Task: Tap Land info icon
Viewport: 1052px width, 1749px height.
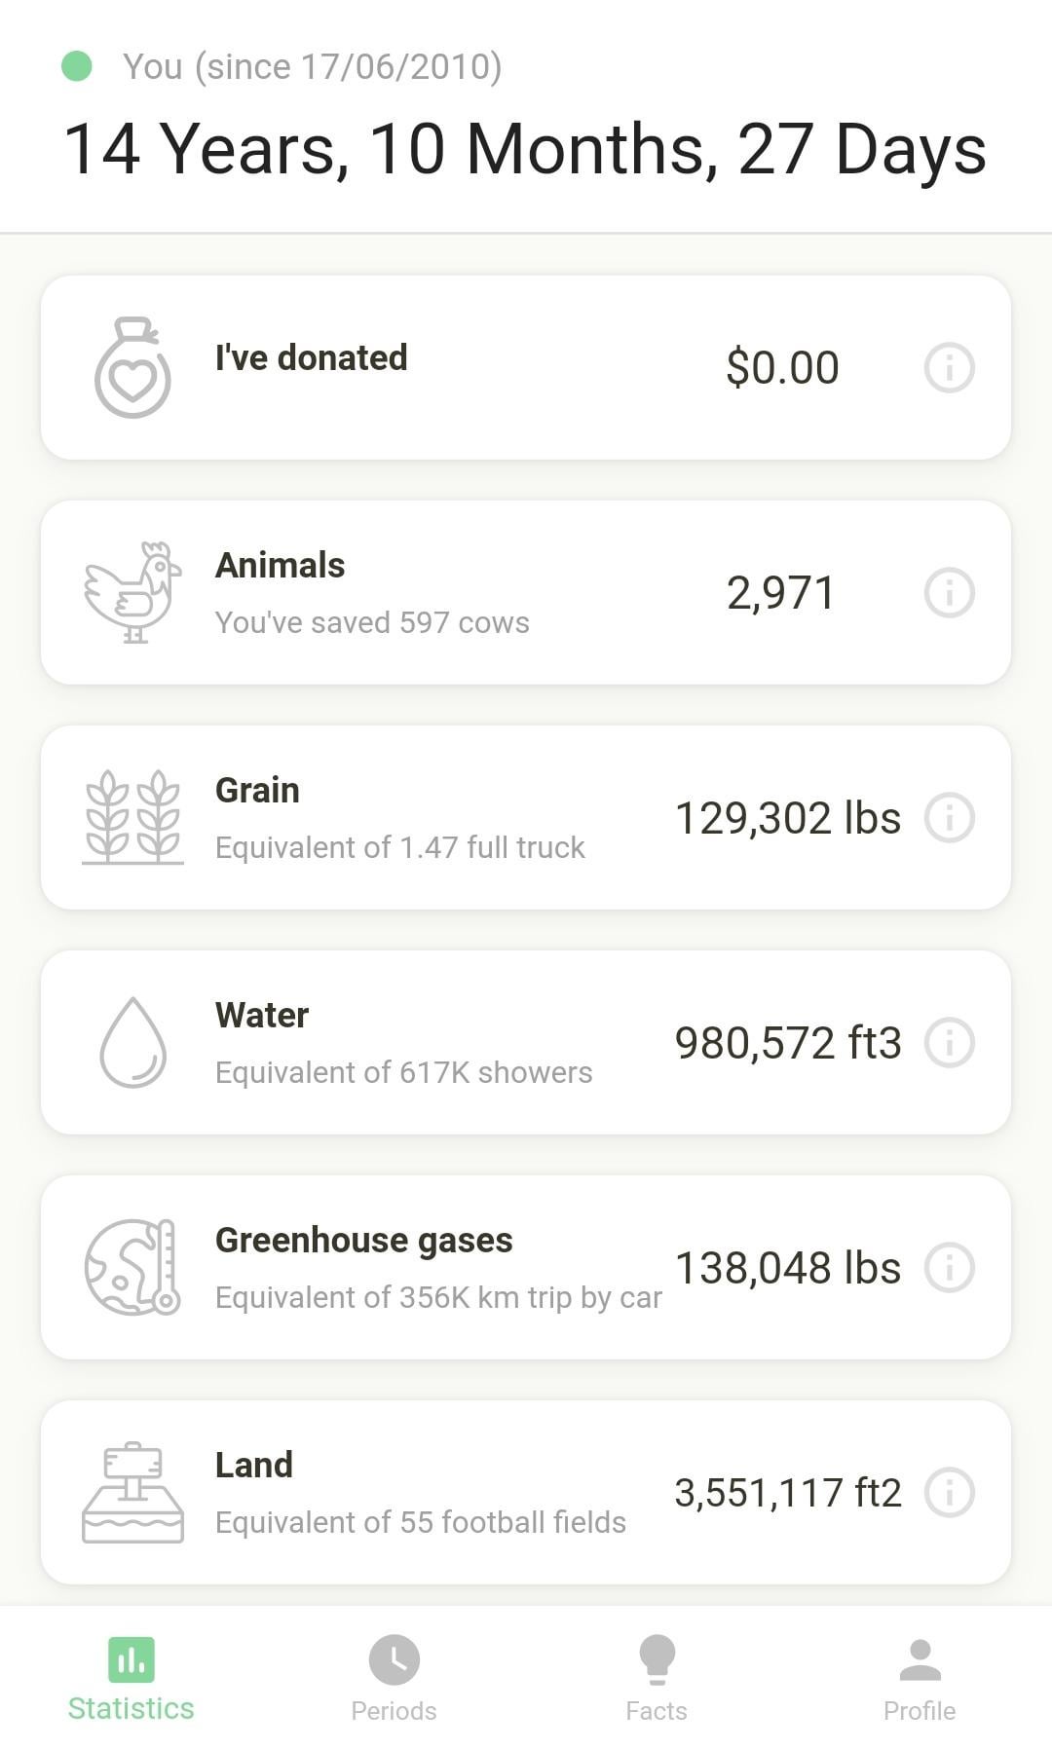Action: [x=949, y=1493]
